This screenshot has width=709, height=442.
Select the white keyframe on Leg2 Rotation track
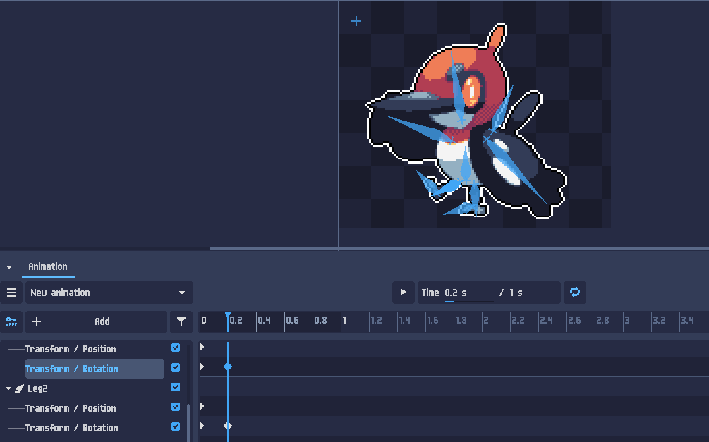[228, 426]
